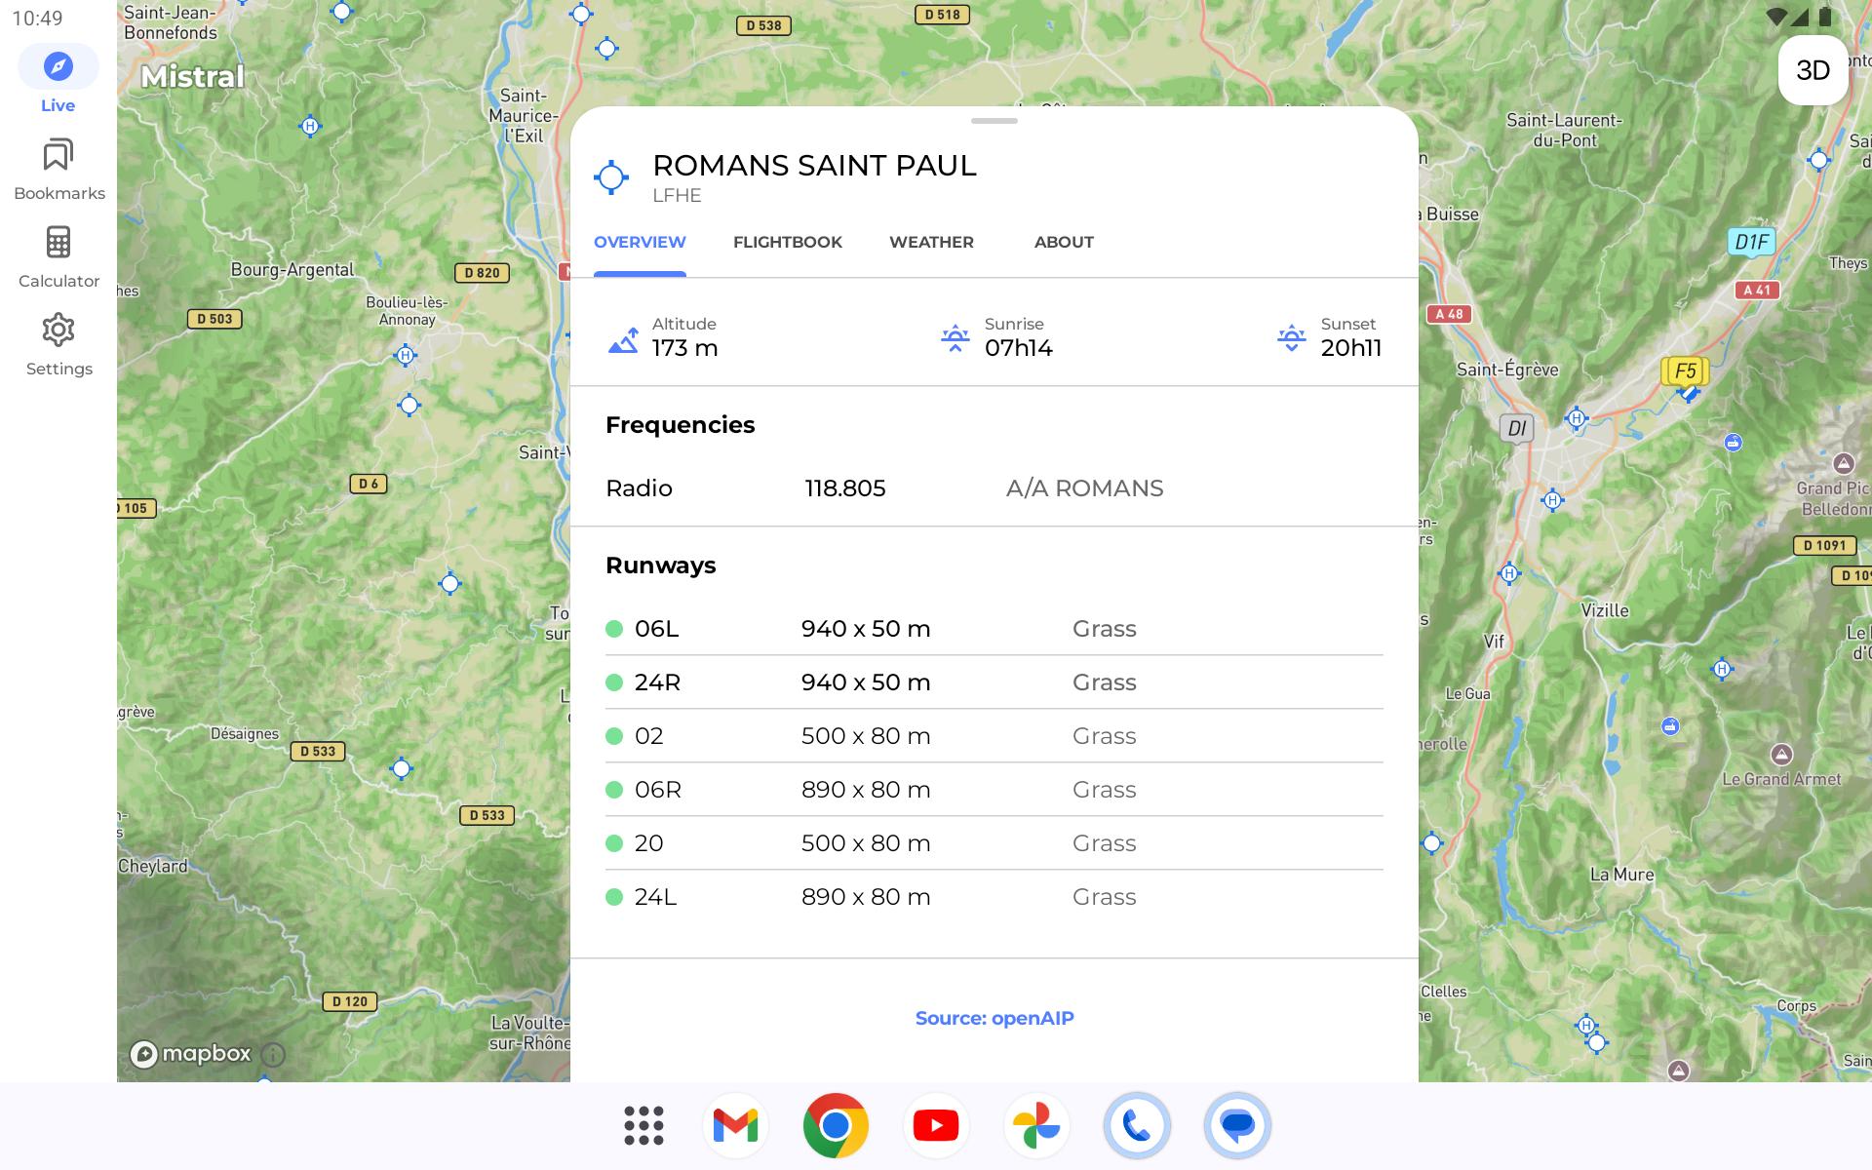
Task: Open the Bookmarks section
Action: coord(58,170)
